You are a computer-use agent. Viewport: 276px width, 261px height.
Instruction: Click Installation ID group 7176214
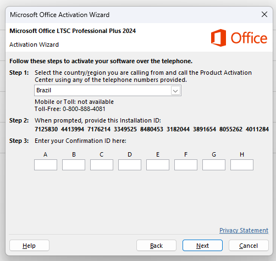[x=99, y=129]
